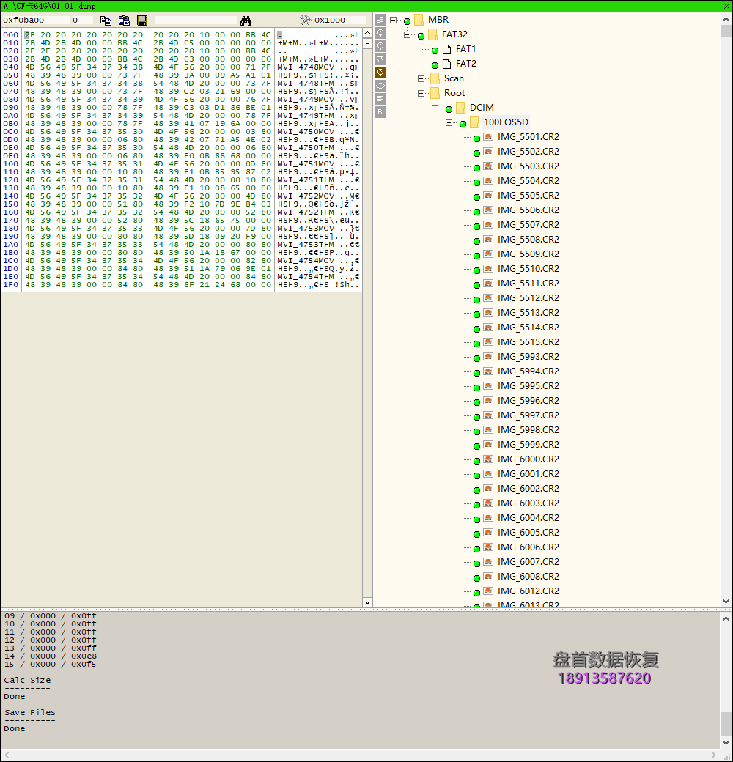Select IMG_5513.CR2 in the tree

point(528,312)
